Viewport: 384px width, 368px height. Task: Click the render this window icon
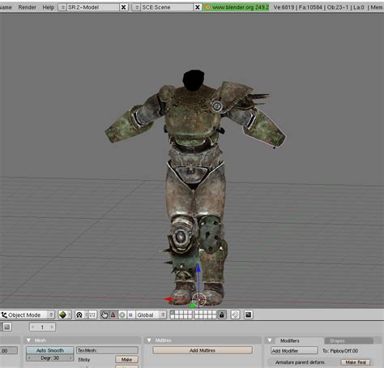(x=249, y=315)
